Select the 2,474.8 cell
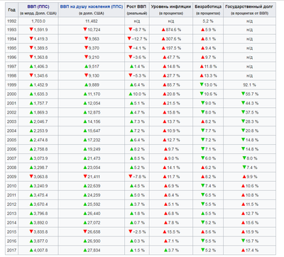The width and height of the screenshot is (284, 257). [x=38, y=140]
